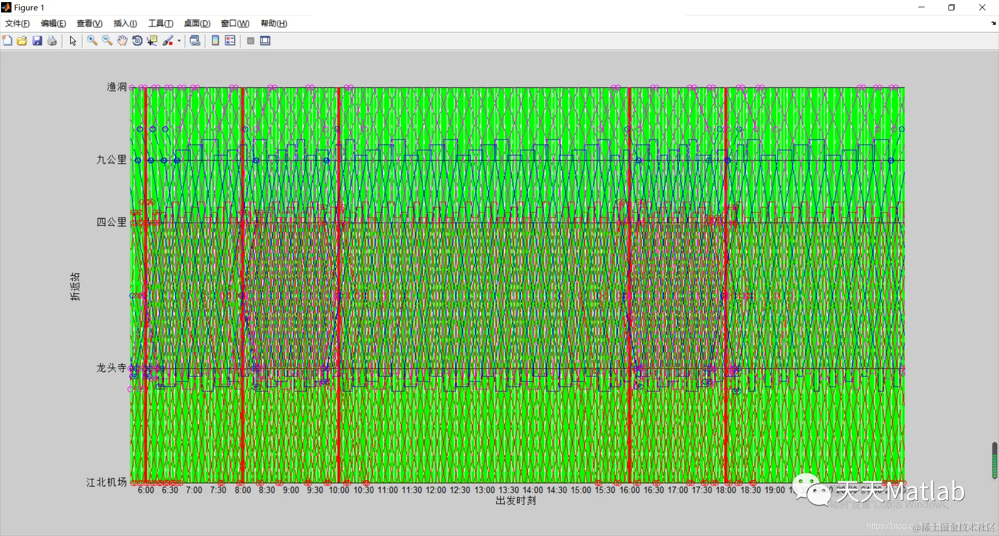Enable the Rotate 3D tool

137,41
